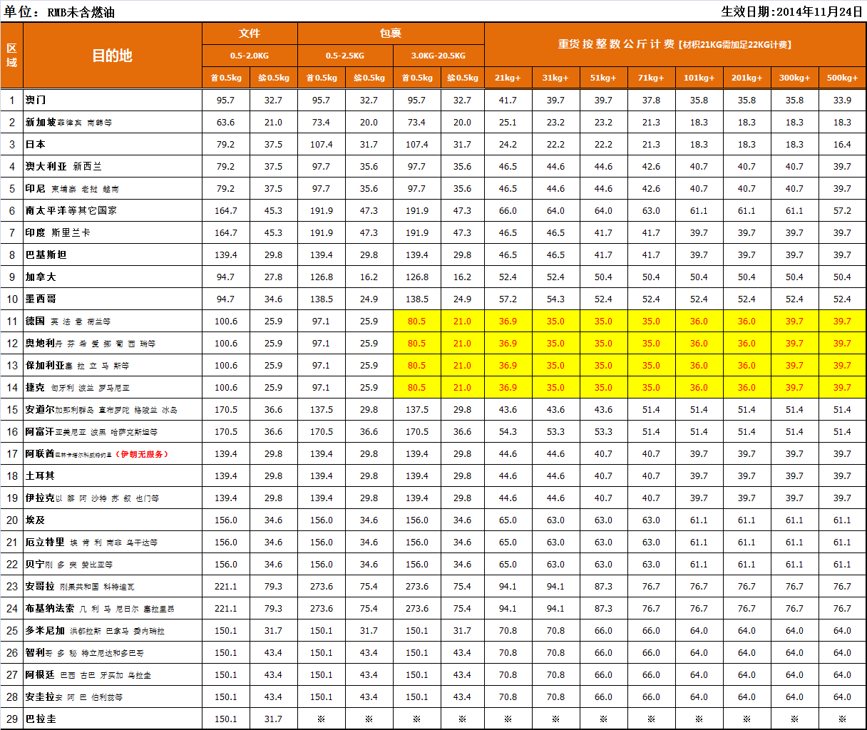Image resolution: width=867 pixels, height=730 pixels.
Task: Click the 巴拉圭 destination cell
Action: pyautogui.click(x=41, y=719)
